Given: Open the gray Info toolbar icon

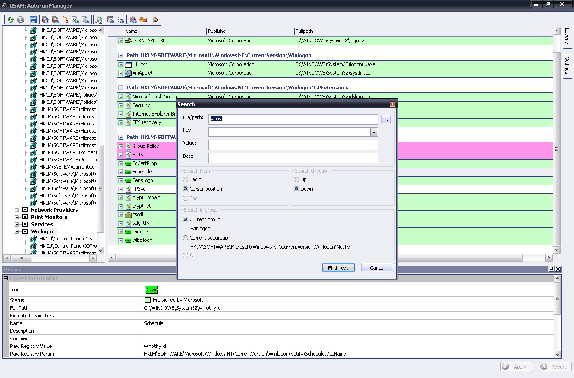Looking at the screenshot, I should pos(21,20).
